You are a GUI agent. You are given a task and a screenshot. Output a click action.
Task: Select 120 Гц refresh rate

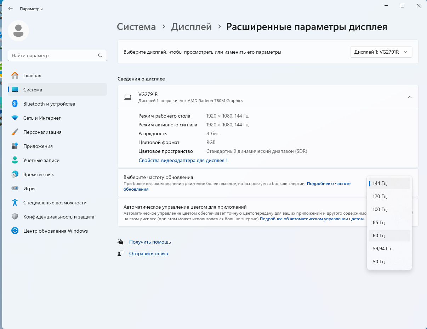389,196
